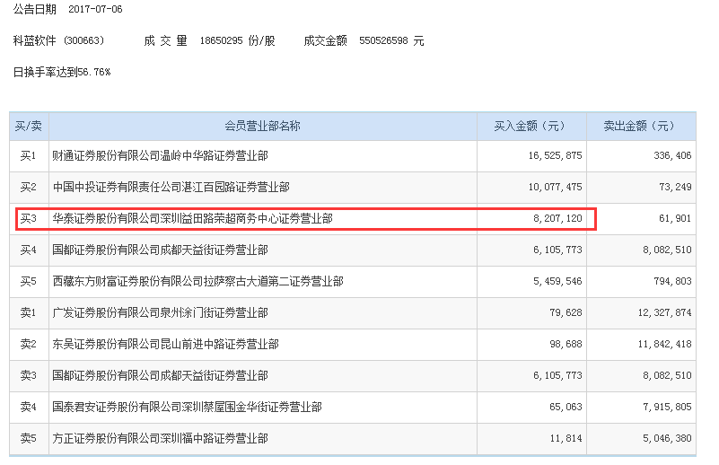Image resolution: width=719 pixels, height=465 pixels.
Task: Click 国都证券成都天益街 name in 卖3 row
Action: [160, 375]
